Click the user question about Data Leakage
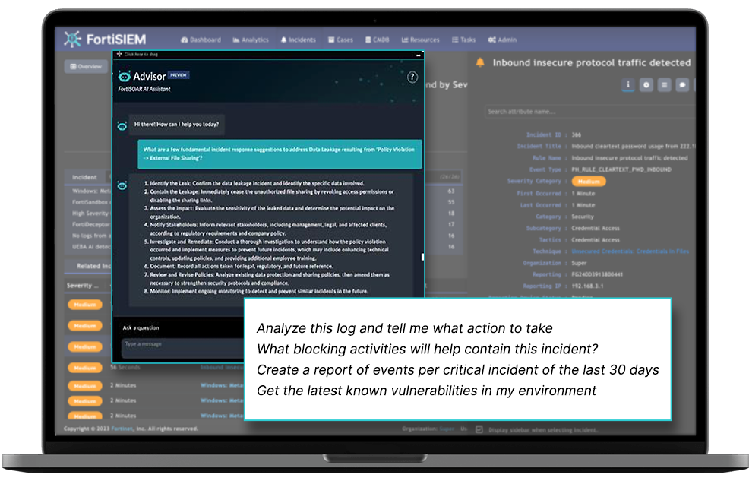 click(280, 153)
